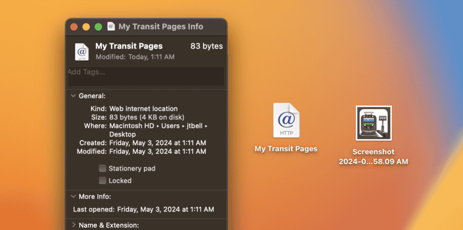Click the 'Macintosh HD ▸ Users ▸ jtbell' path
Screen dimensions: 463x230
[158, 125]
